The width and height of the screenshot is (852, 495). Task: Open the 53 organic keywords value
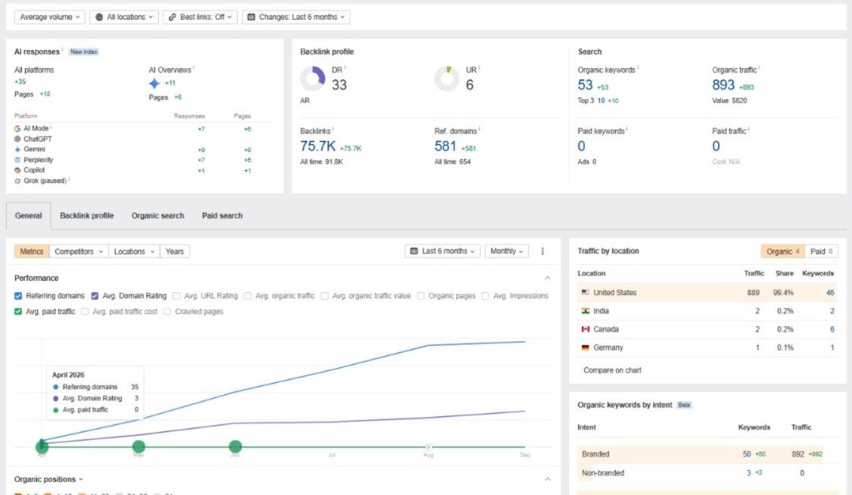(x=585, y=85)
